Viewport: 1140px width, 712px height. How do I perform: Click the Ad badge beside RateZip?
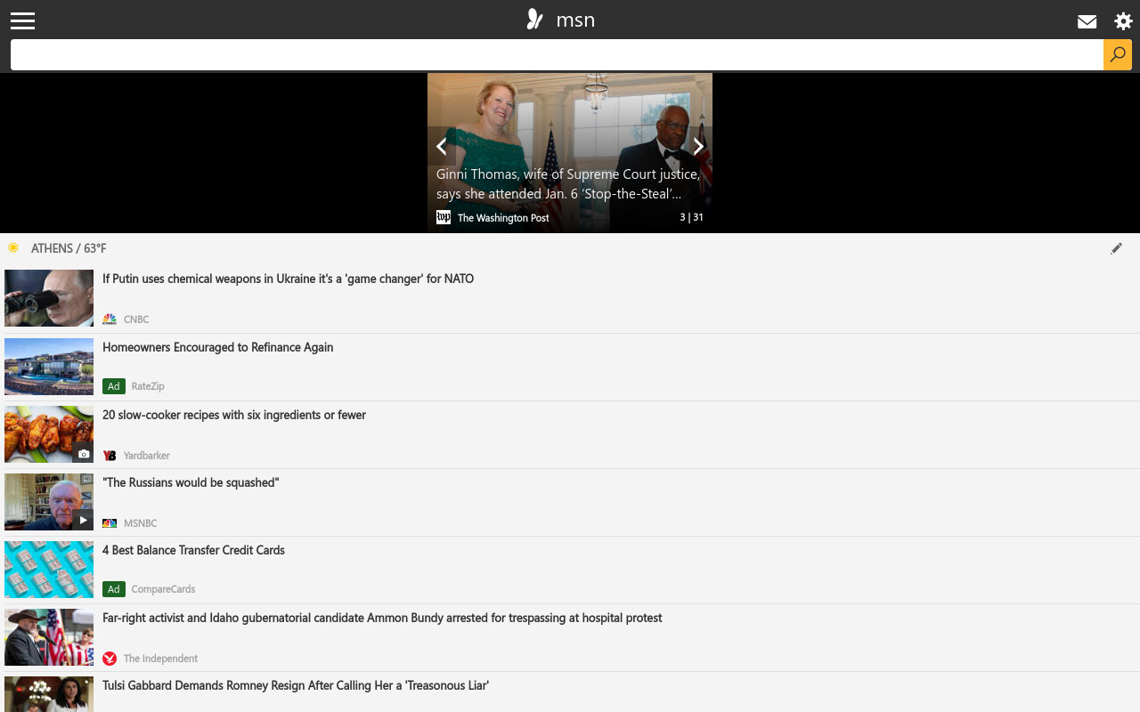click(x=113, y=386)
